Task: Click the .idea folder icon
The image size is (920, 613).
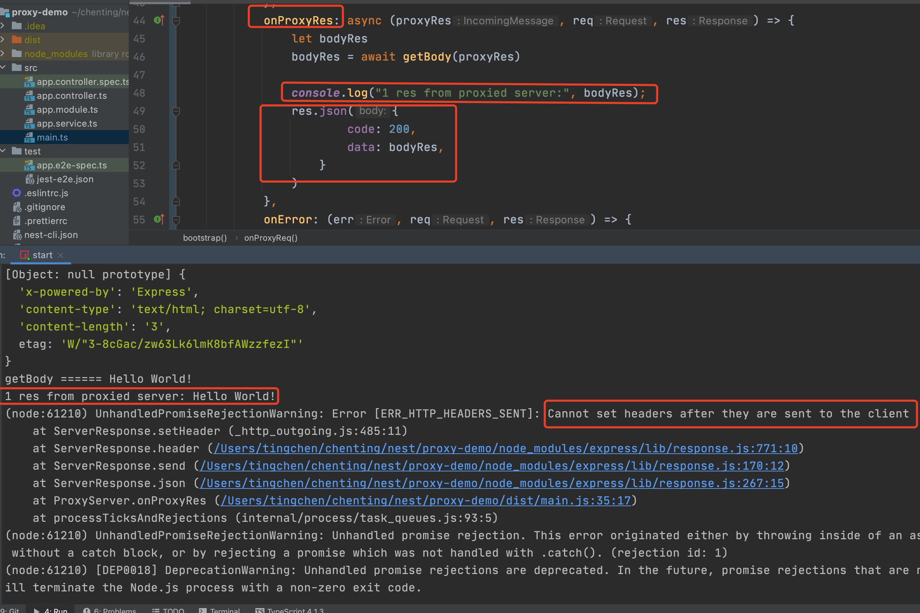Action: point(16,26)
